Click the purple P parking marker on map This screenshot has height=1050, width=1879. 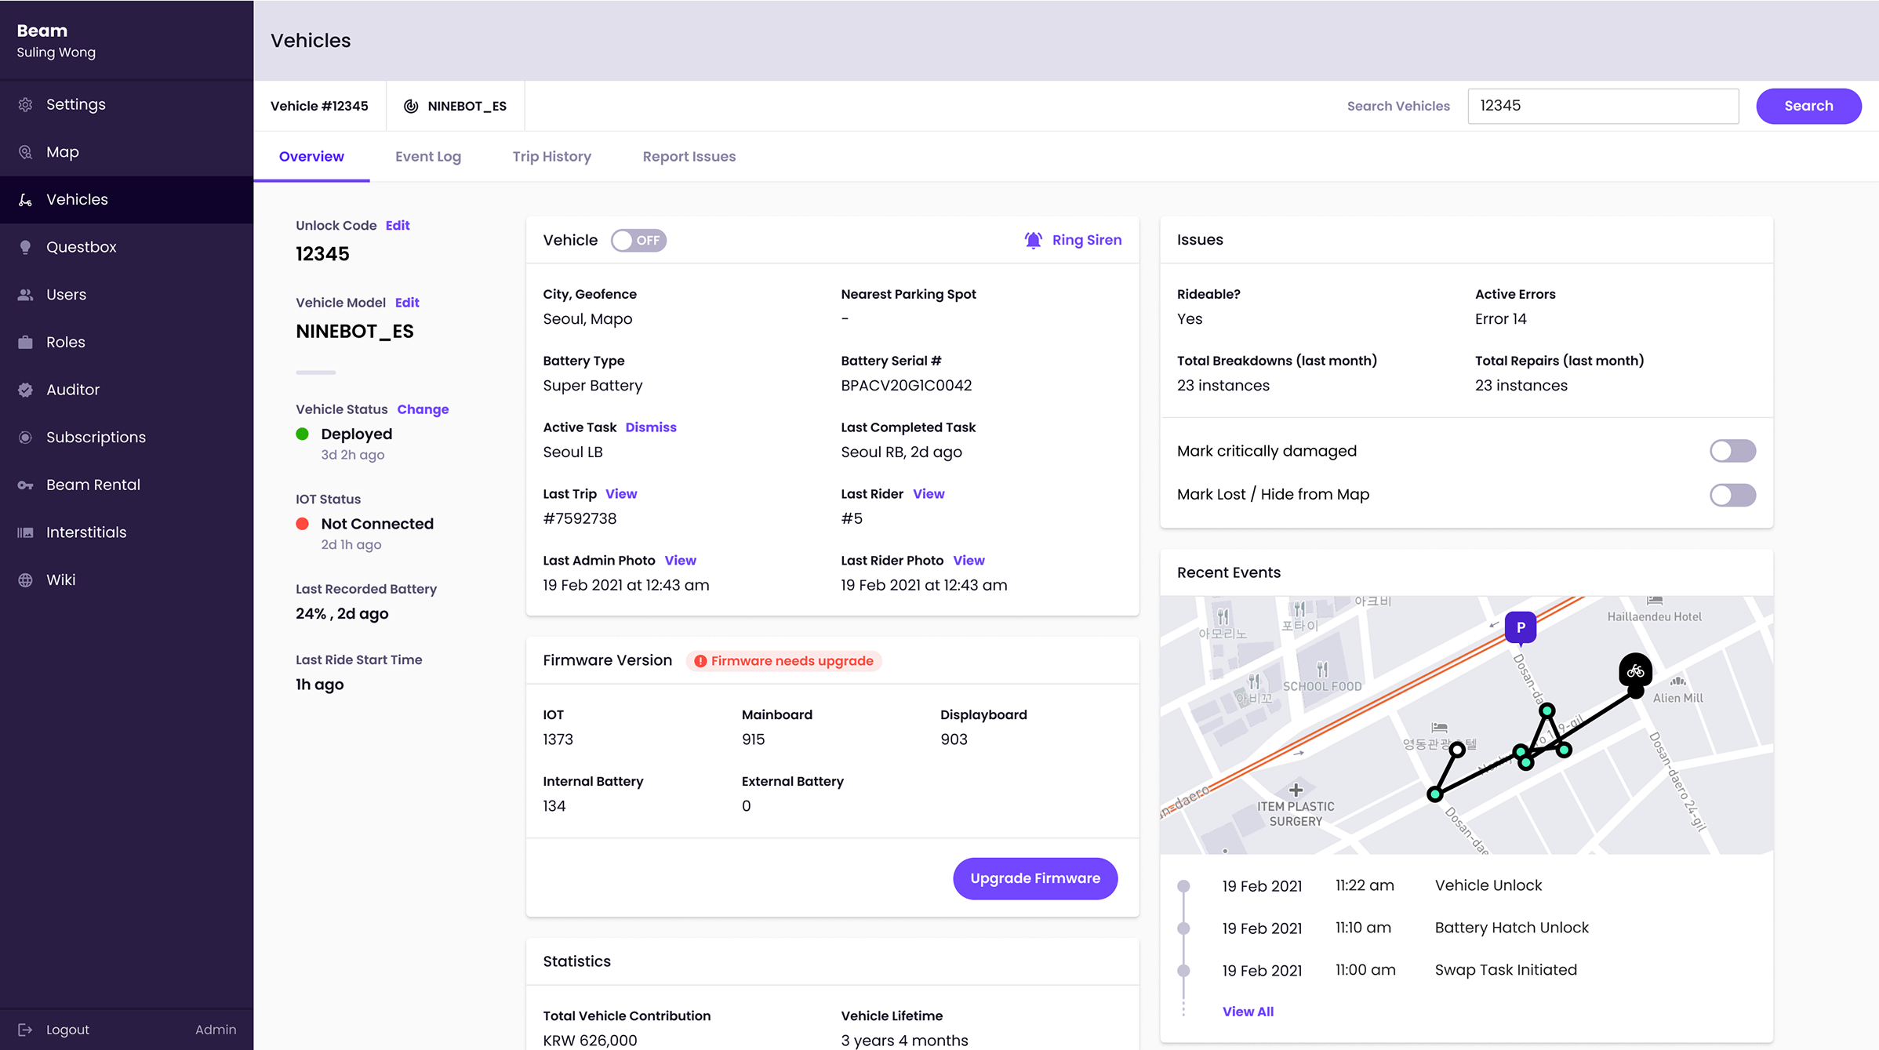pyautogui.click(x=1521, y=628)
